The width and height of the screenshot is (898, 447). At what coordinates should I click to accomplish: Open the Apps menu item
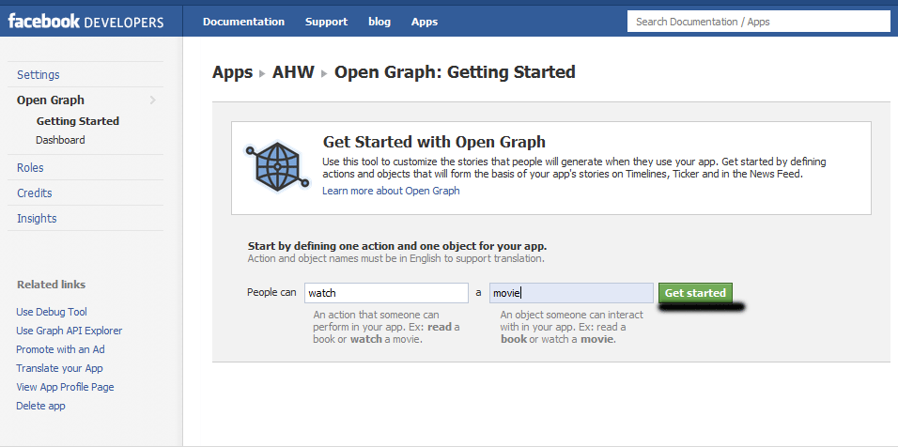click(425, 22)
